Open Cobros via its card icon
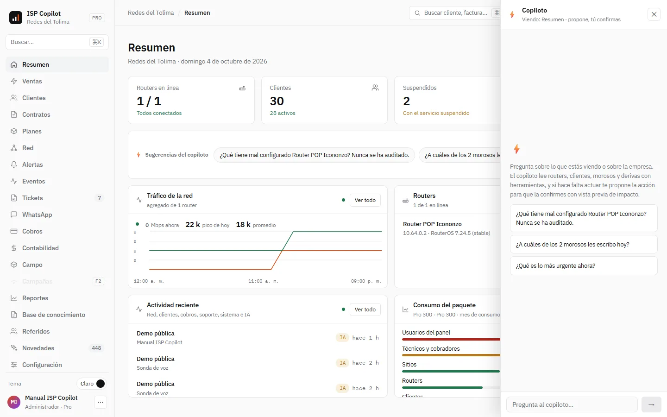Image resolution: width=667 pixels, height=417 pixels. coord(14,231)
